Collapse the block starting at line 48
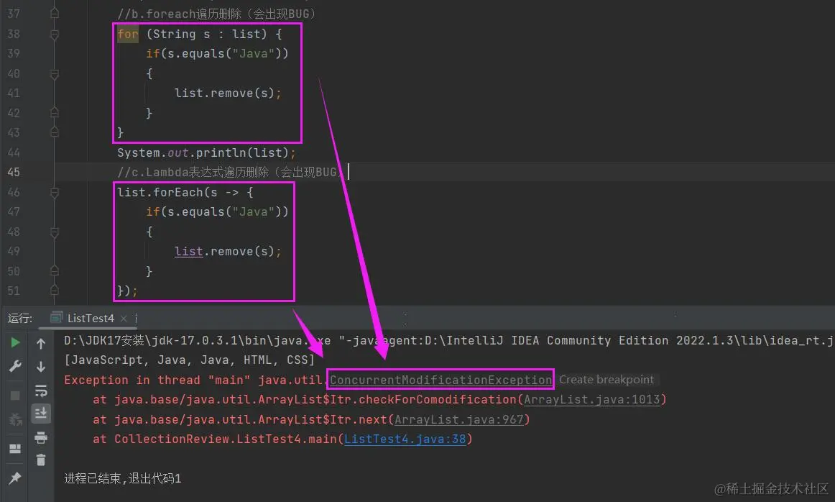This screenshot has width=835, height=502. pyautogui.click(x=55, y=232)
